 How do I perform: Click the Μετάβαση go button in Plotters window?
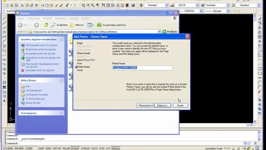pyautogui.click(x=170, y=32)
